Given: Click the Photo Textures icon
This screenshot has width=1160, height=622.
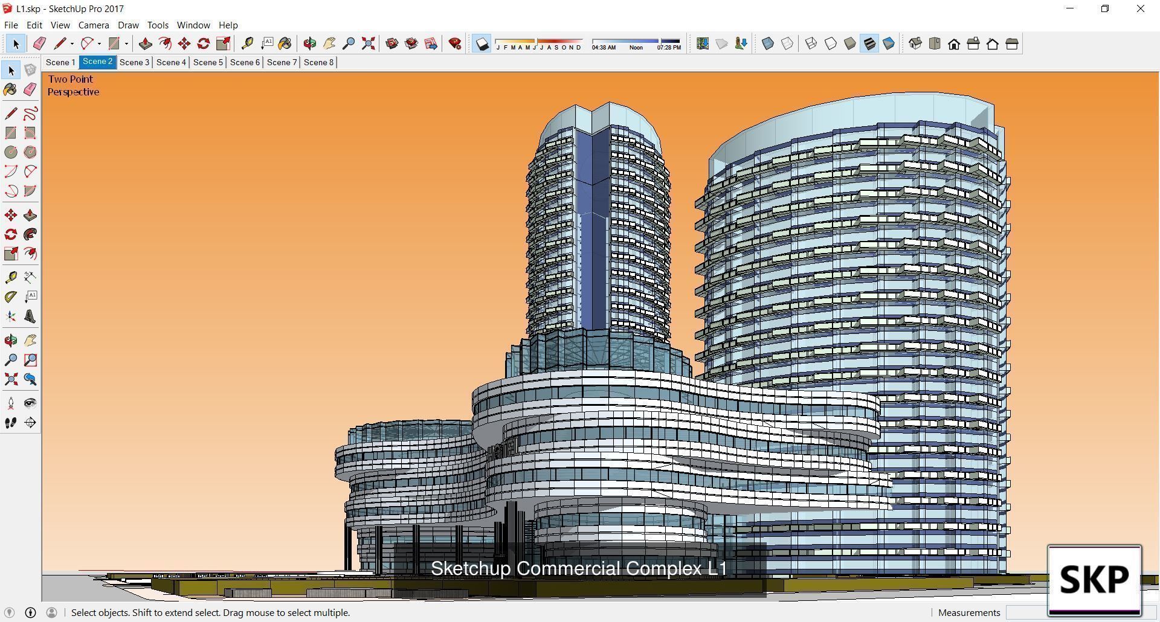Looking at the screenshot, I should point(741,43).
